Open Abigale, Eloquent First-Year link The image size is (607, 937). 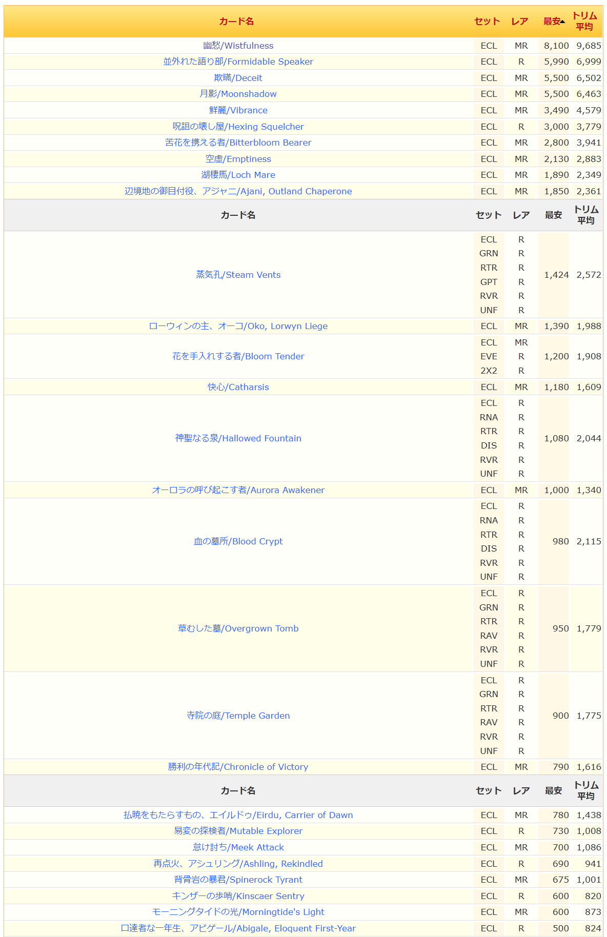pos(238,928)
